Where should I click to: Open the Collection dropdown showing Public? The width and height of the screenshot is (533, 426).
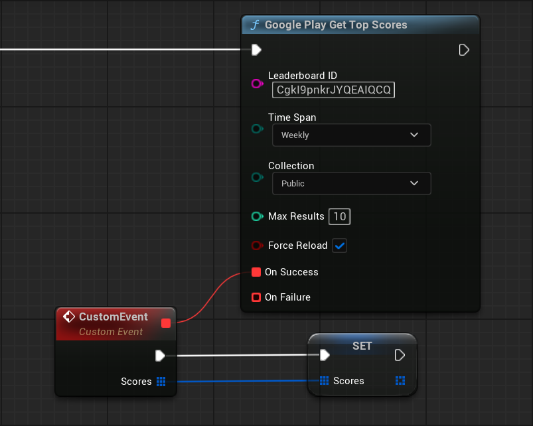point(351,183)
